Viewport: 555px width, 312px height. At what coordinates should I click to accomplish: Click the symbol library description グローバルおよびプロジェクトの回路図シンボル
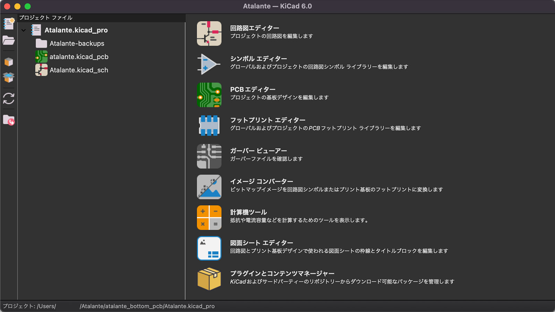(319, 67)
